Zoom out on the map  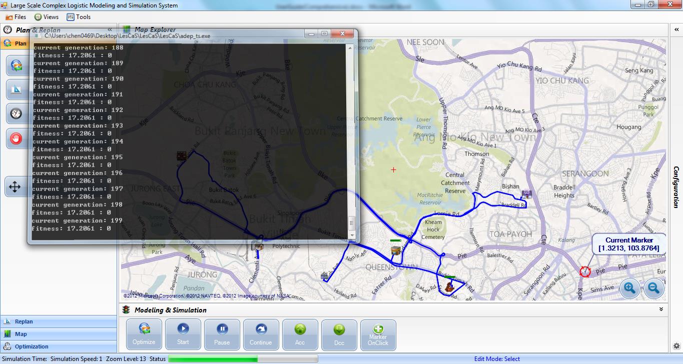(x=653, y=288)
